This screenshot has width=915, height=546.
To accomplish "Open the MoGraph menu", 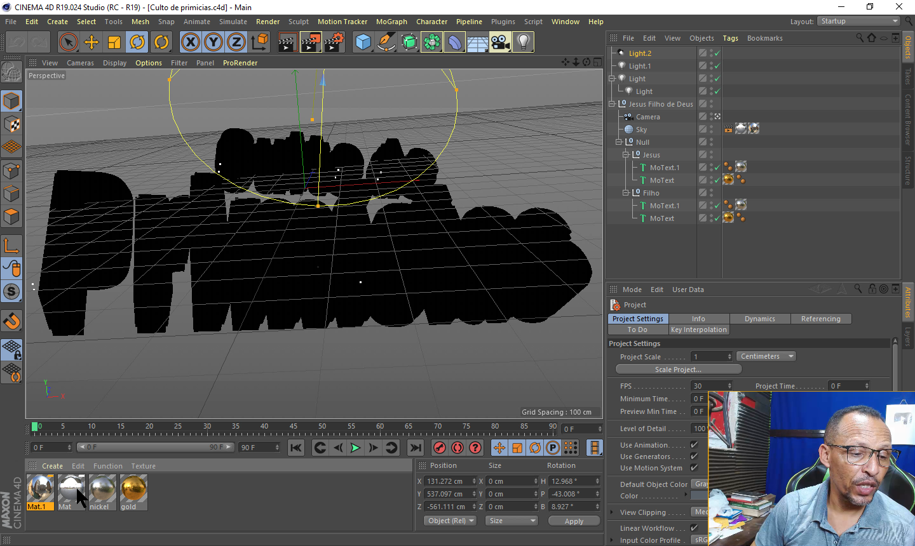I will (x=391, y=22).
